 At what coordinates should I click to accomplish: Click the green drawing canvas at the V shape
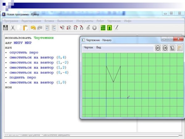113,74
